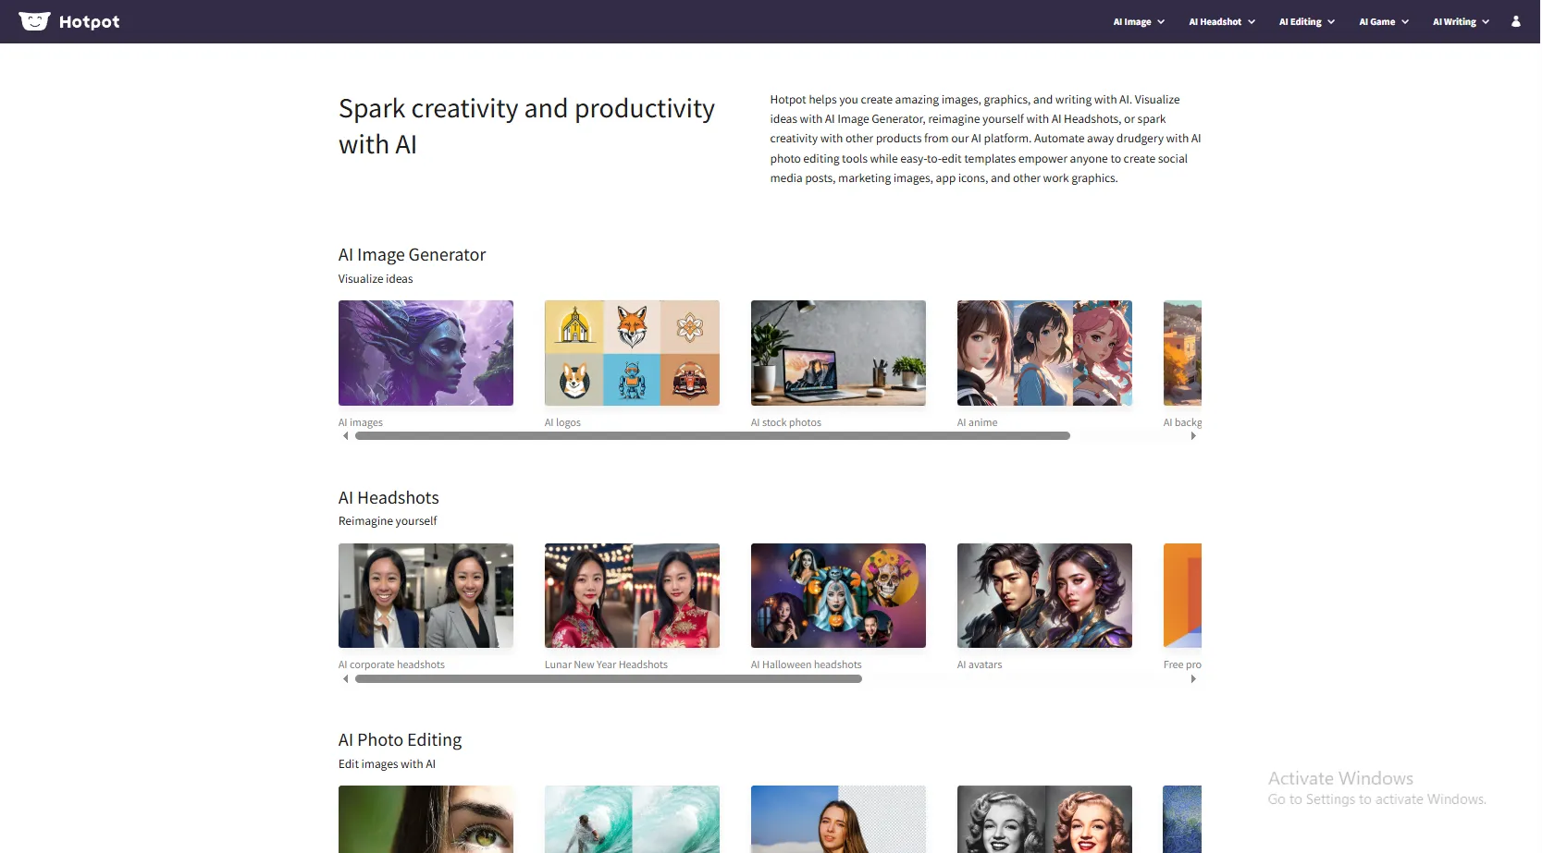Click the Hotpot cat logo icon
The width and height of the screenshot is (1542, 853).
click(x=34, y=21)
